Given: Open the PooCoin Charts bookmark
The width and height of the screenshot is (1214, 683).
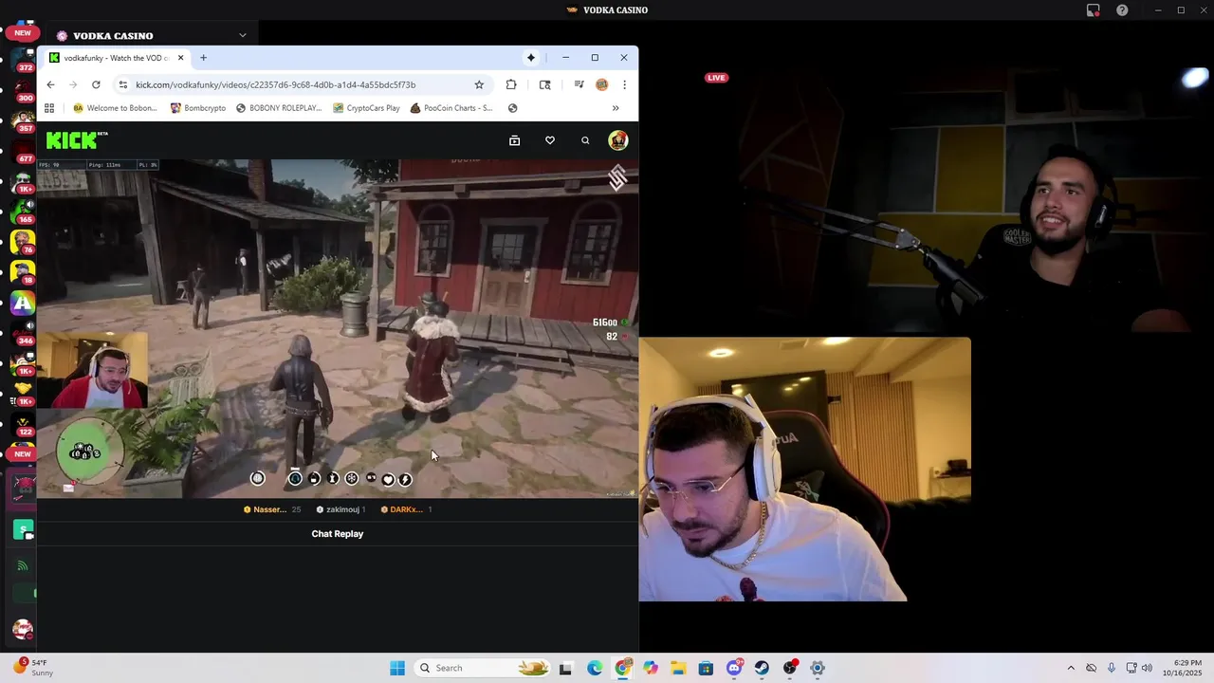Looking at the screenshot, I should 451,108.
